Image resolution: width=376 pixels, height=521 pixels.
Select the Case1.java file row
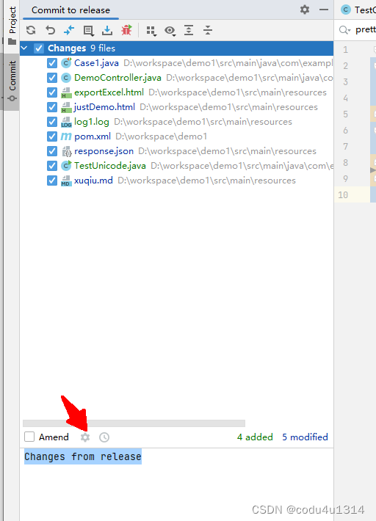pos(176,63)
